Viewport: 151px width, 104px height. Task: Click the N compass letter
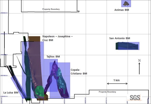pos(139,61)
